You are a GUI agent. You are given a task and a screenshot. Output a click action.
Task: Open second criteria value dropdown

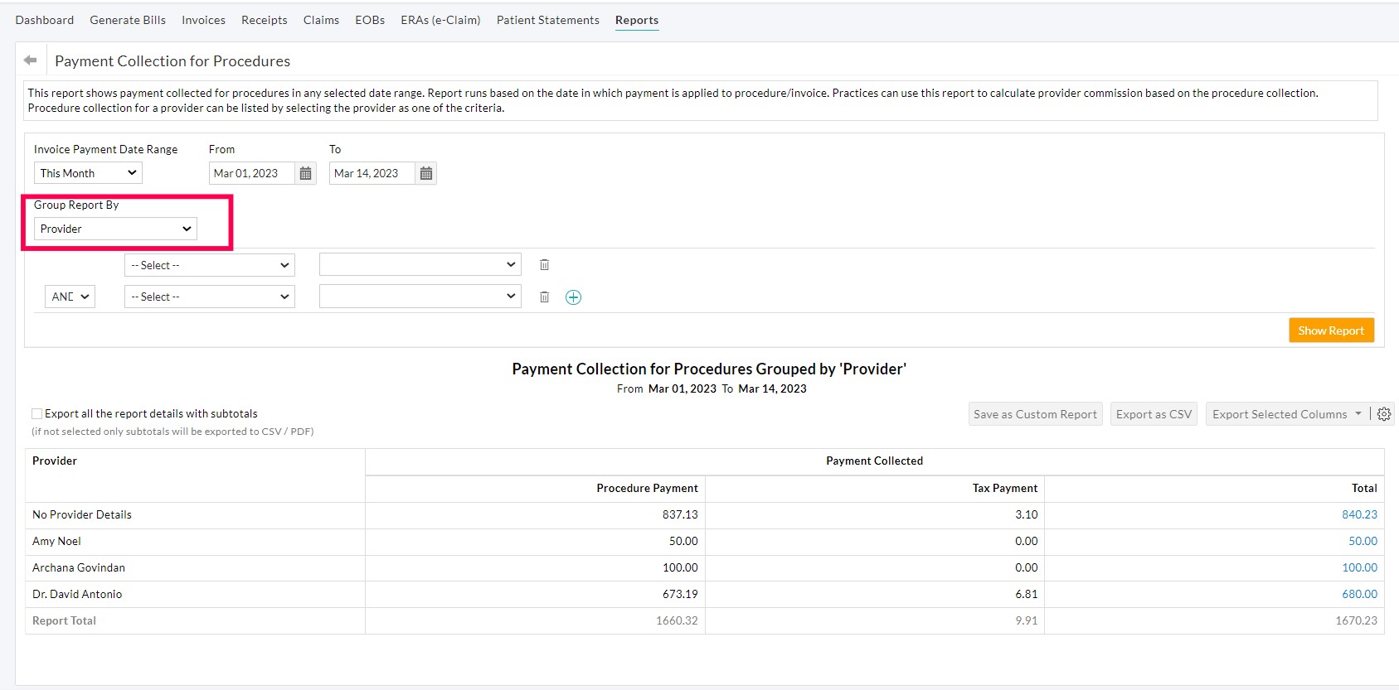[420, 297]
